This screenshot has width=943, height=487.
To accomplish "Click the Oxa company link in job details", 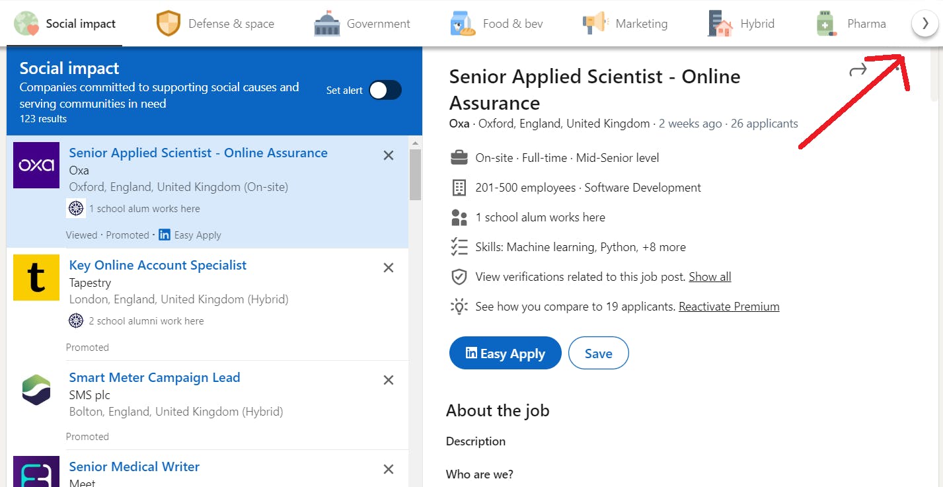I will click(459, 124).
